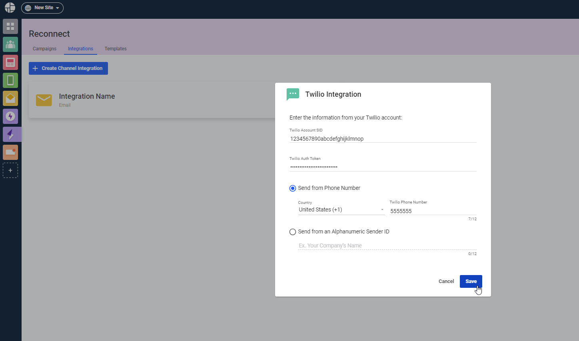Viewport: 579px width, 341px height.
Task: Click the Create Channel Integration button
Action: pos(68,68)
